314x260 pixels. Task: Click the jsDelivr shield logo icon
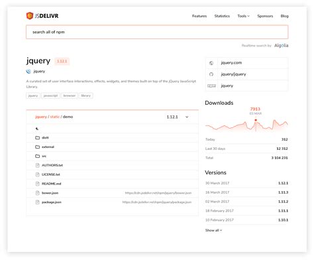pyautogui.click(x=29, y=16)
